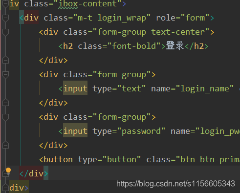Click the "m-t login_wrap" class value
Screen dimensions: 240x193
coord(112,18)
